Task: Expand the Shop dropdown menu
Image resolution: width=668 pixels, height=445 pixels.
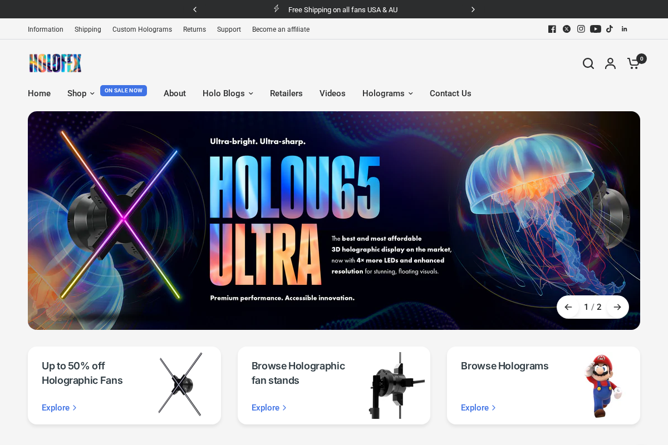Action: [x=80, y=93]
